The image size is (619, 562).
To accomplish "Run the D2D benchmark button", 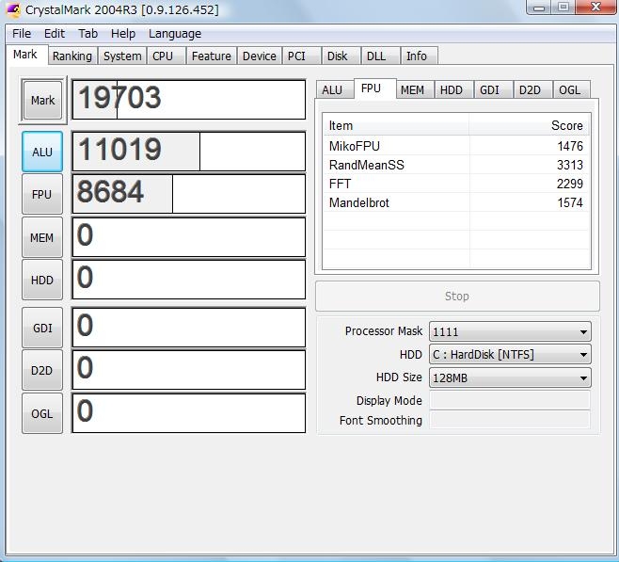I will tap(42, 371).
